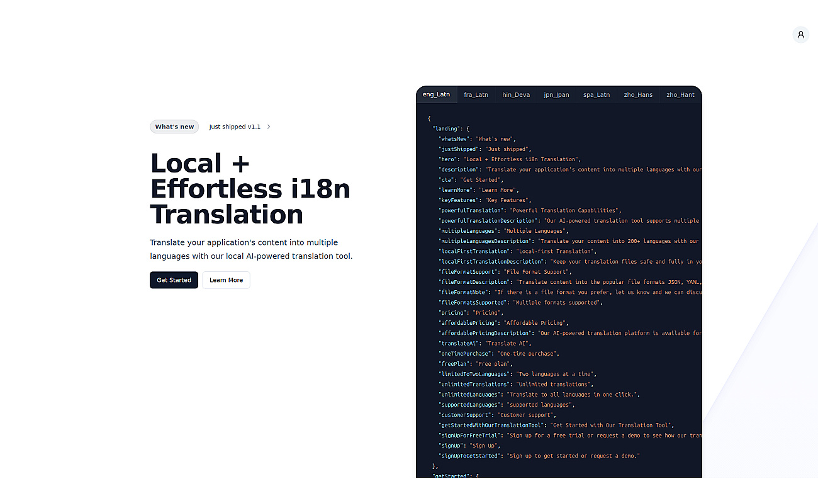The image size is (818, 496).
Task: Click the "keyFeatures" JSON line
Action: coord(485,200)
